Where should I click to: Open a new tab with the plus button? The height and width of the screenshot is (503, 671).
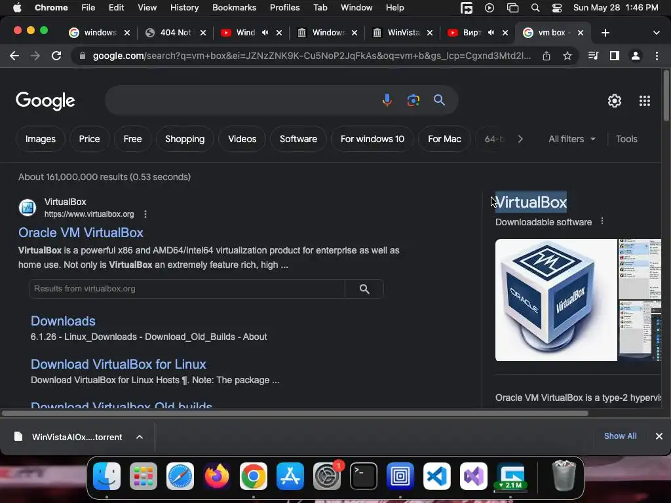(x=605, y=33)
